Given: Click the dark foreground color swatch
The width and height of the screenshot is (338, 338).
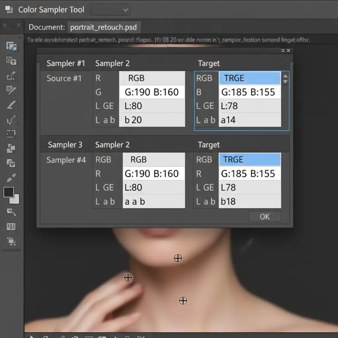Looking at the screenshot, I should (x=9, y=192).
